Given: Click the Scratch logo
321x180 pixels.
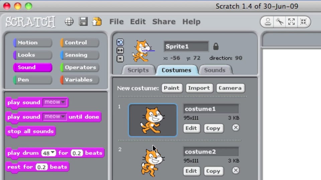Looking at the screenshot, I should pos(30,22).
